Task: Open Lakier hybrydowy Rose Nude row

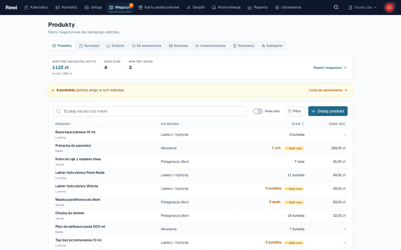Action: pyautogui.click(x=200, y=175)
